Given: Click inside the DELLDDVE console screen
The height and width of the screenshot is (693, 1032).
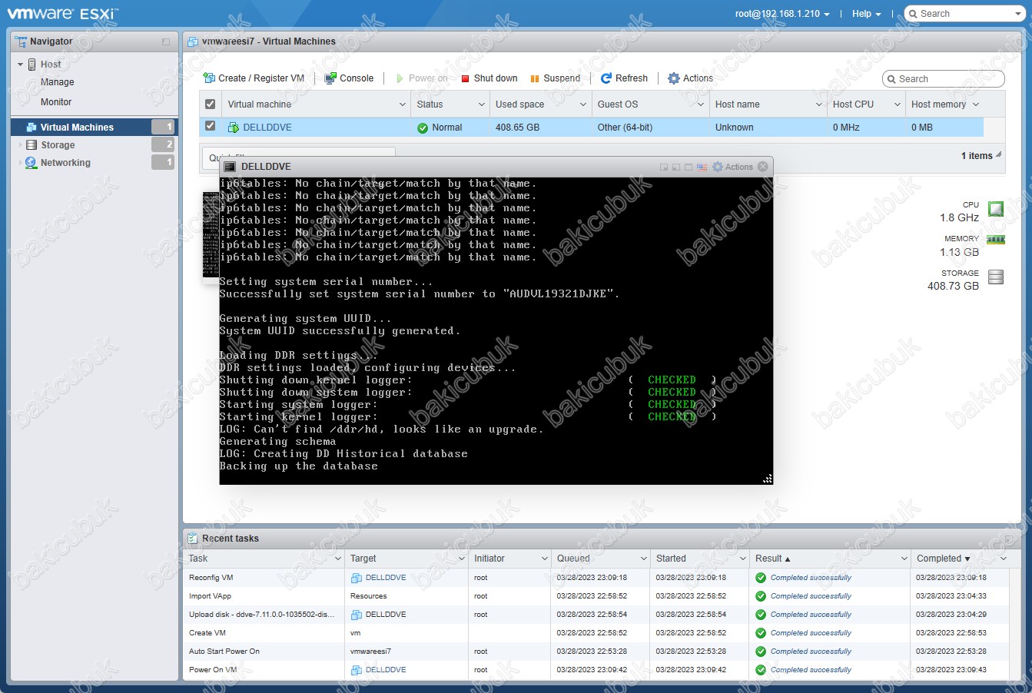Looking at the screenshot, I should click(x=496, y=331).
